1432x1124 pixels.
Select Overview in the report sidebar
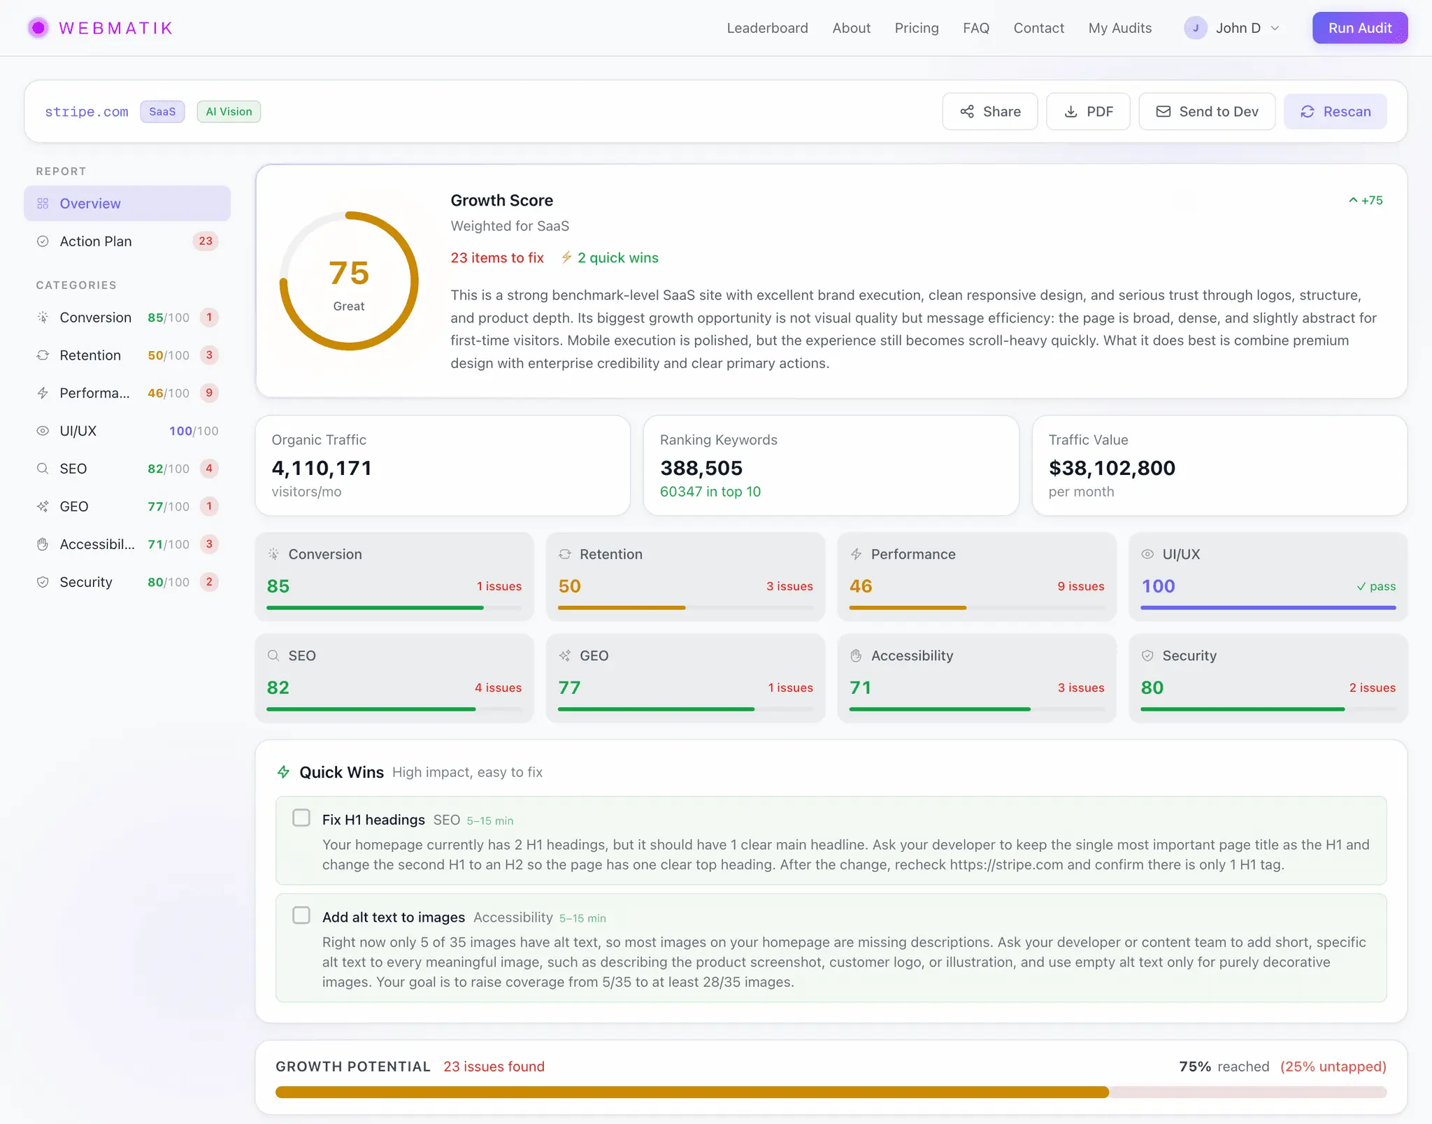coord(127,204)
